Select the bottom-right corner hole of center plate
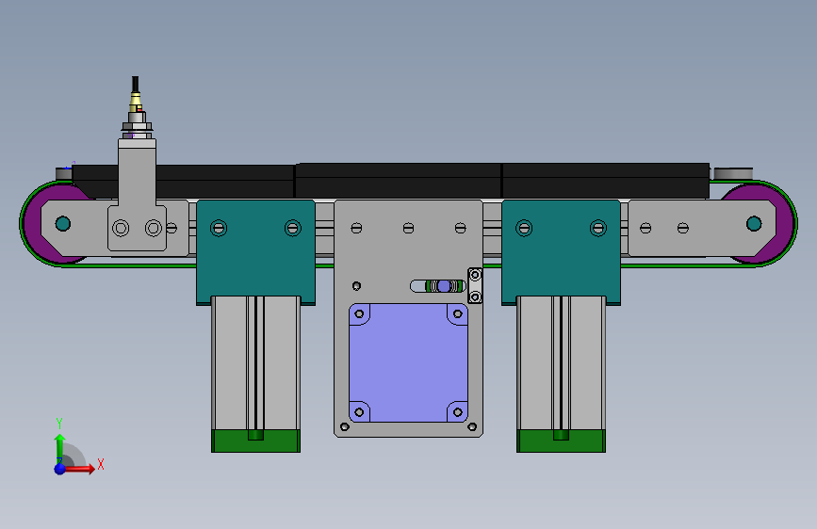Screen dimensions: 817x529 pyautogui.click(x=472, y=427)
